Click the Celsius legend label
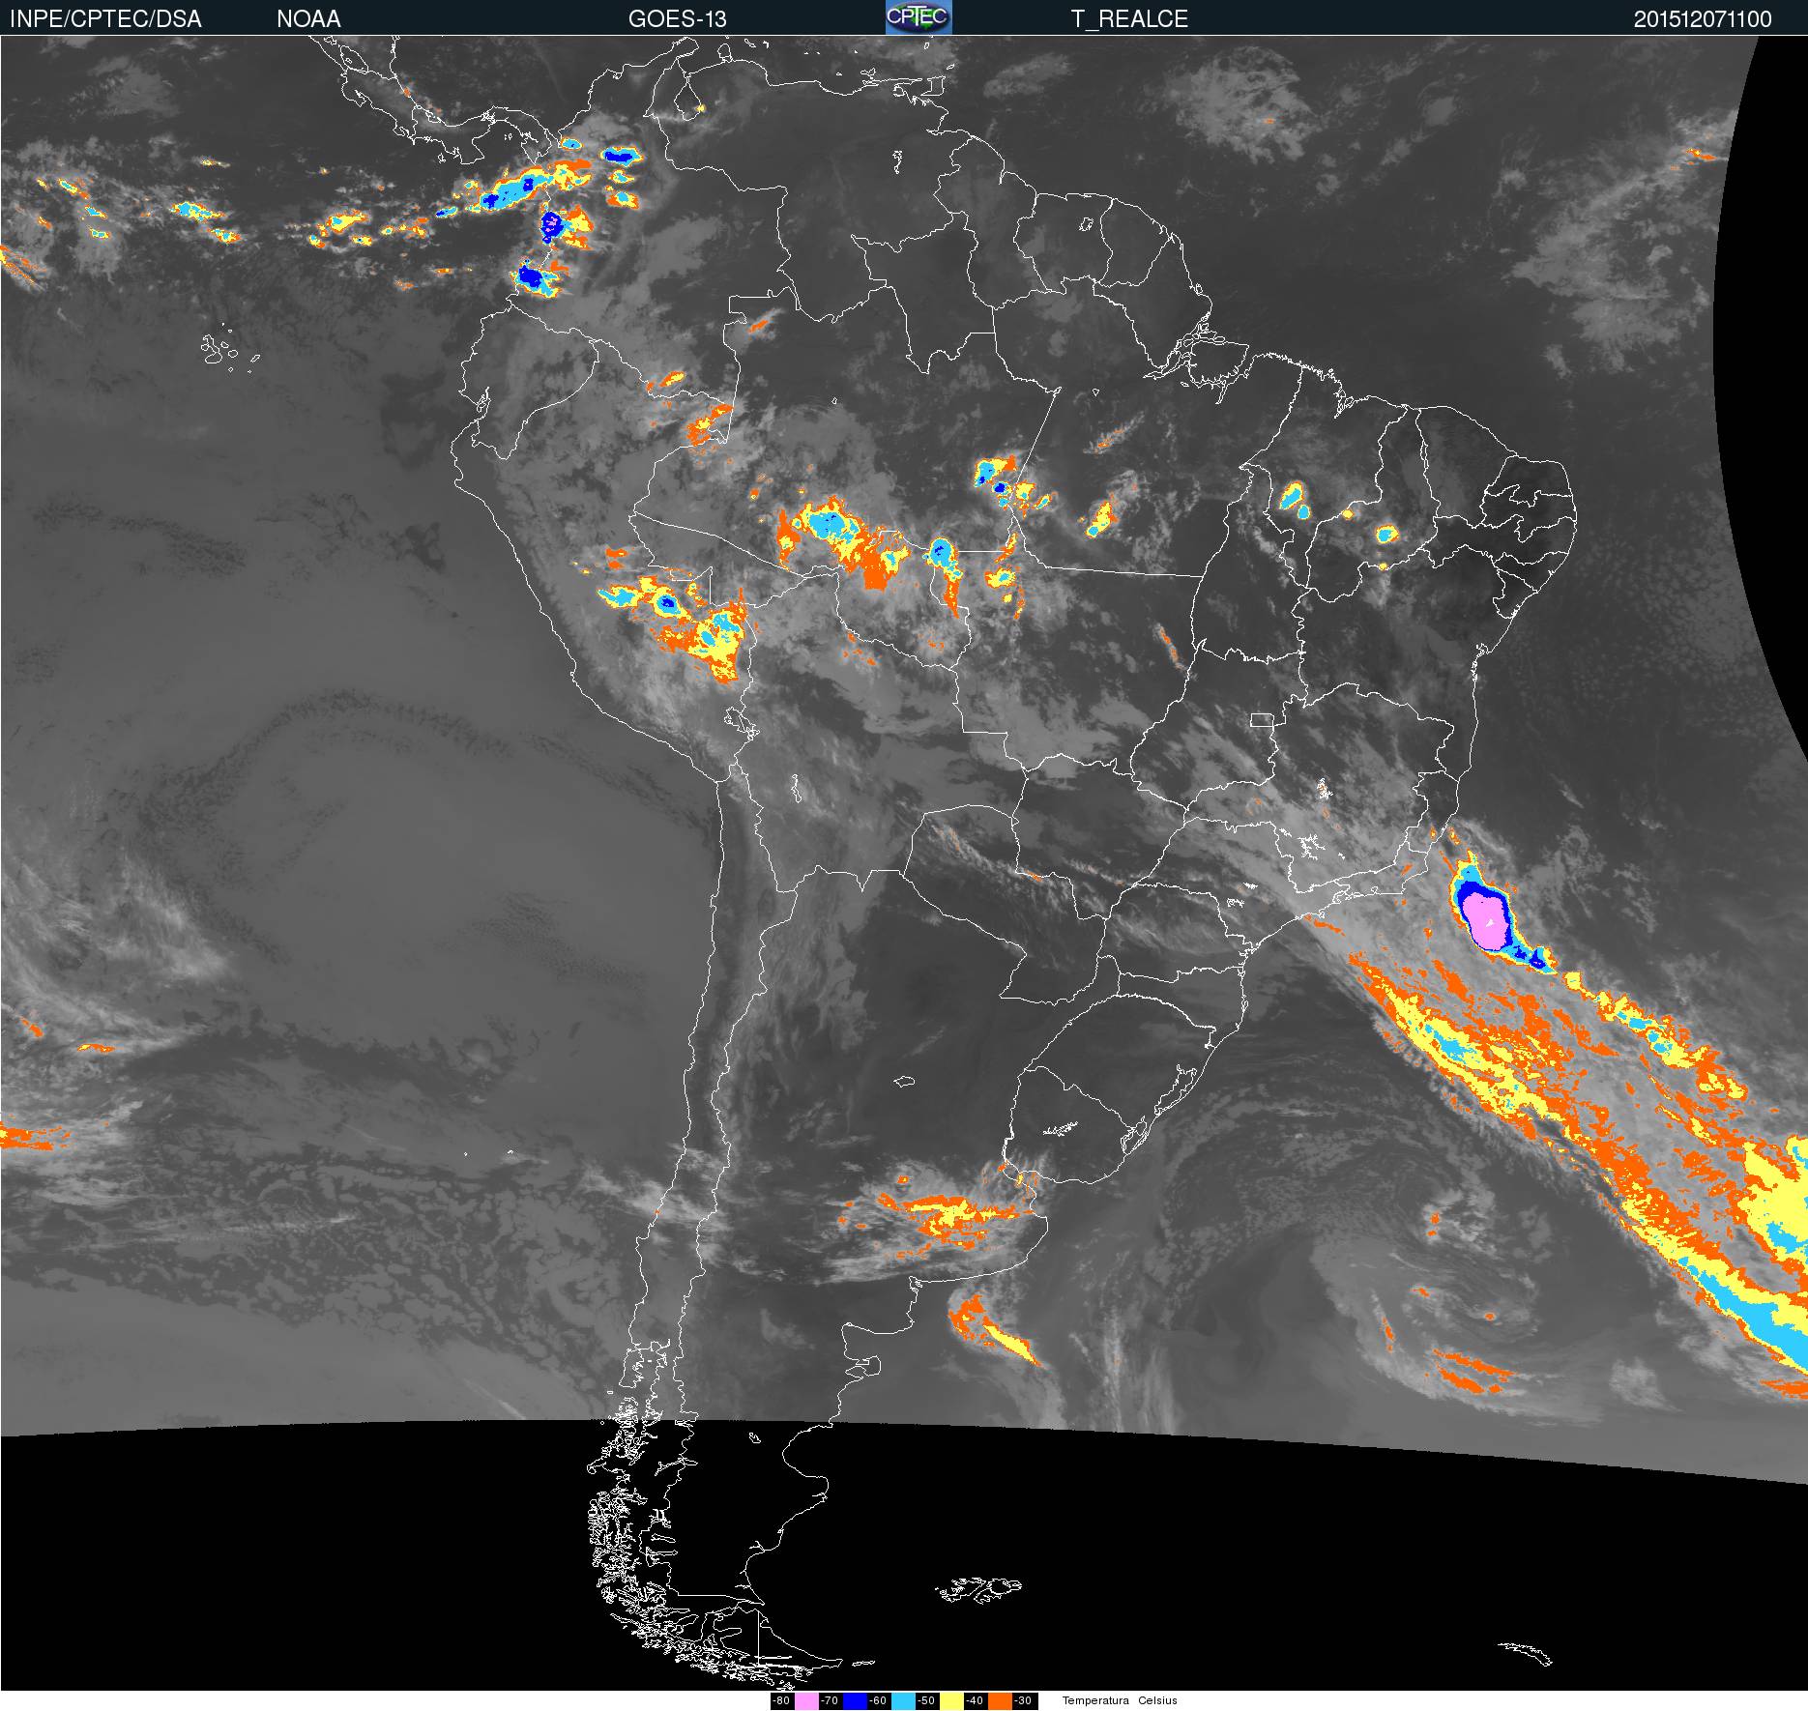The image size is (1808, 1711). point(1157,1700)
